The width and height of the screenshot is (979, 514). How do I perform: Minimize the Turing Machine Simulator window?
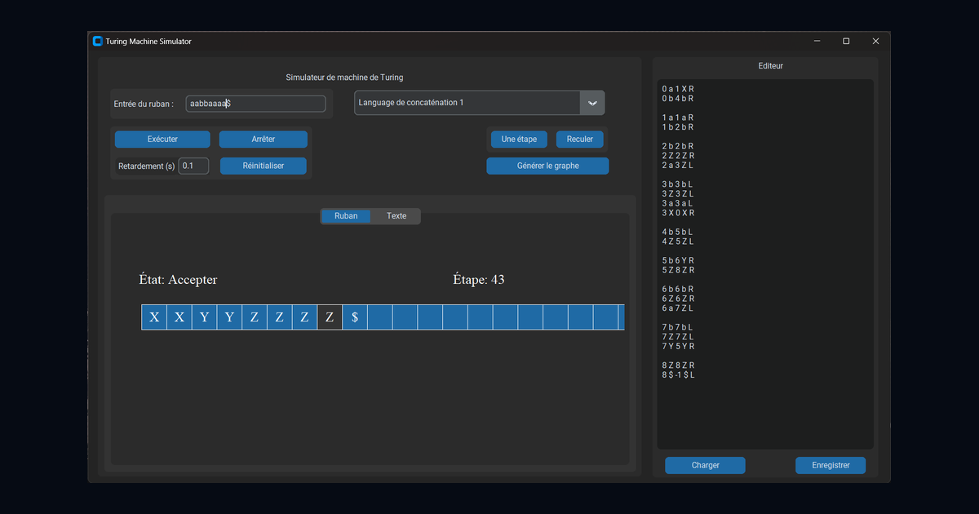pyautogui.click(x=817, y=41)
